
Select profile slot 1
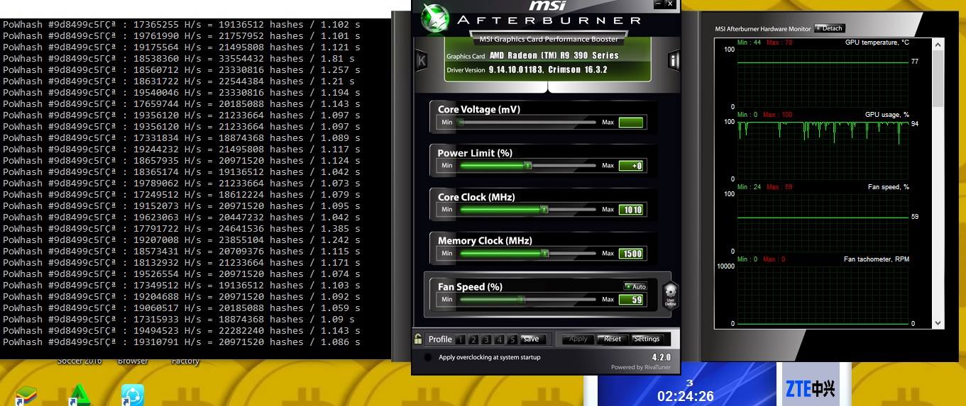pos(460,339)
